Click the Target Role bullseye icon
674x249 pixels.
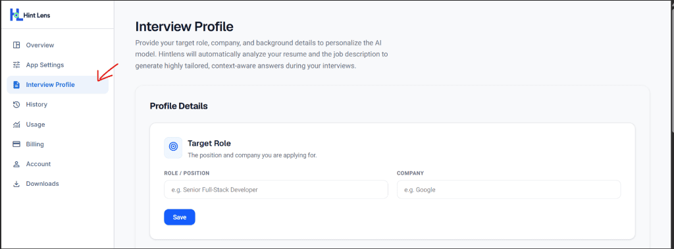pyautogui.click(x=173, y=147)
